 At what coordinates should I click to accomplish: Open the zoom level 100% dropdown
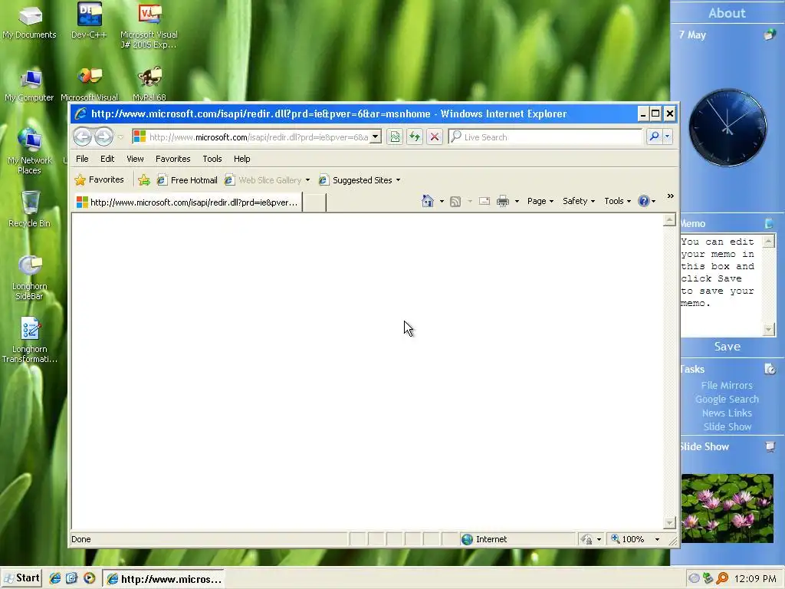[657, 539]
